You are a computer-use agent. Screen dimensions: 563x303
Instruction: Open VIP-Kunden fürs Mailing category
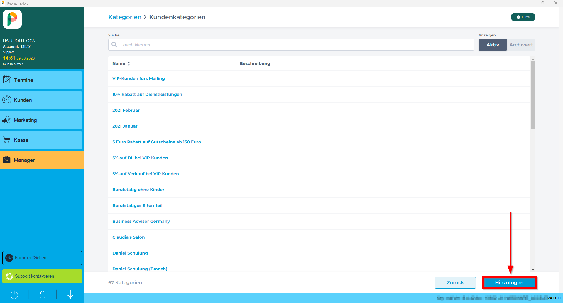tap(138, 78)
